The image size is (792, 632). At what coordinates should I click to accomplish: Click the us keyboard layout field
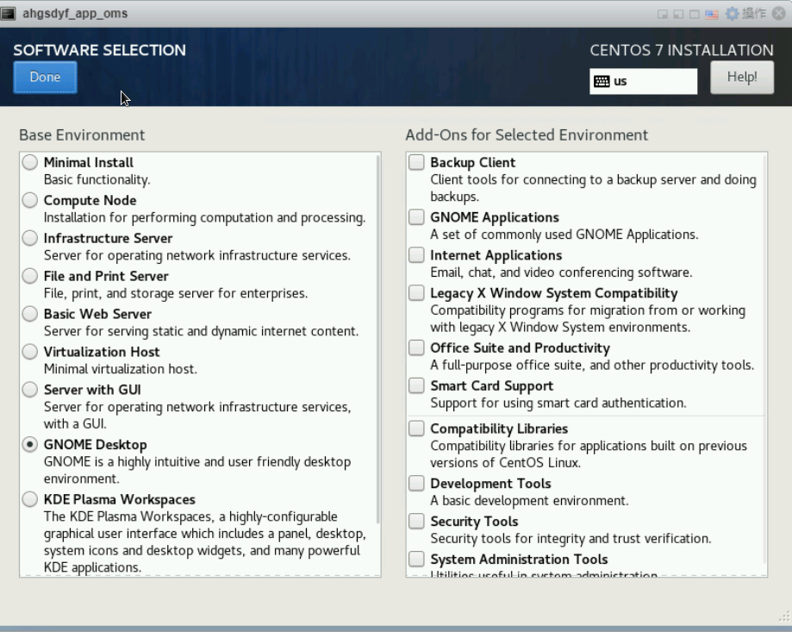(x=643, y=81)
